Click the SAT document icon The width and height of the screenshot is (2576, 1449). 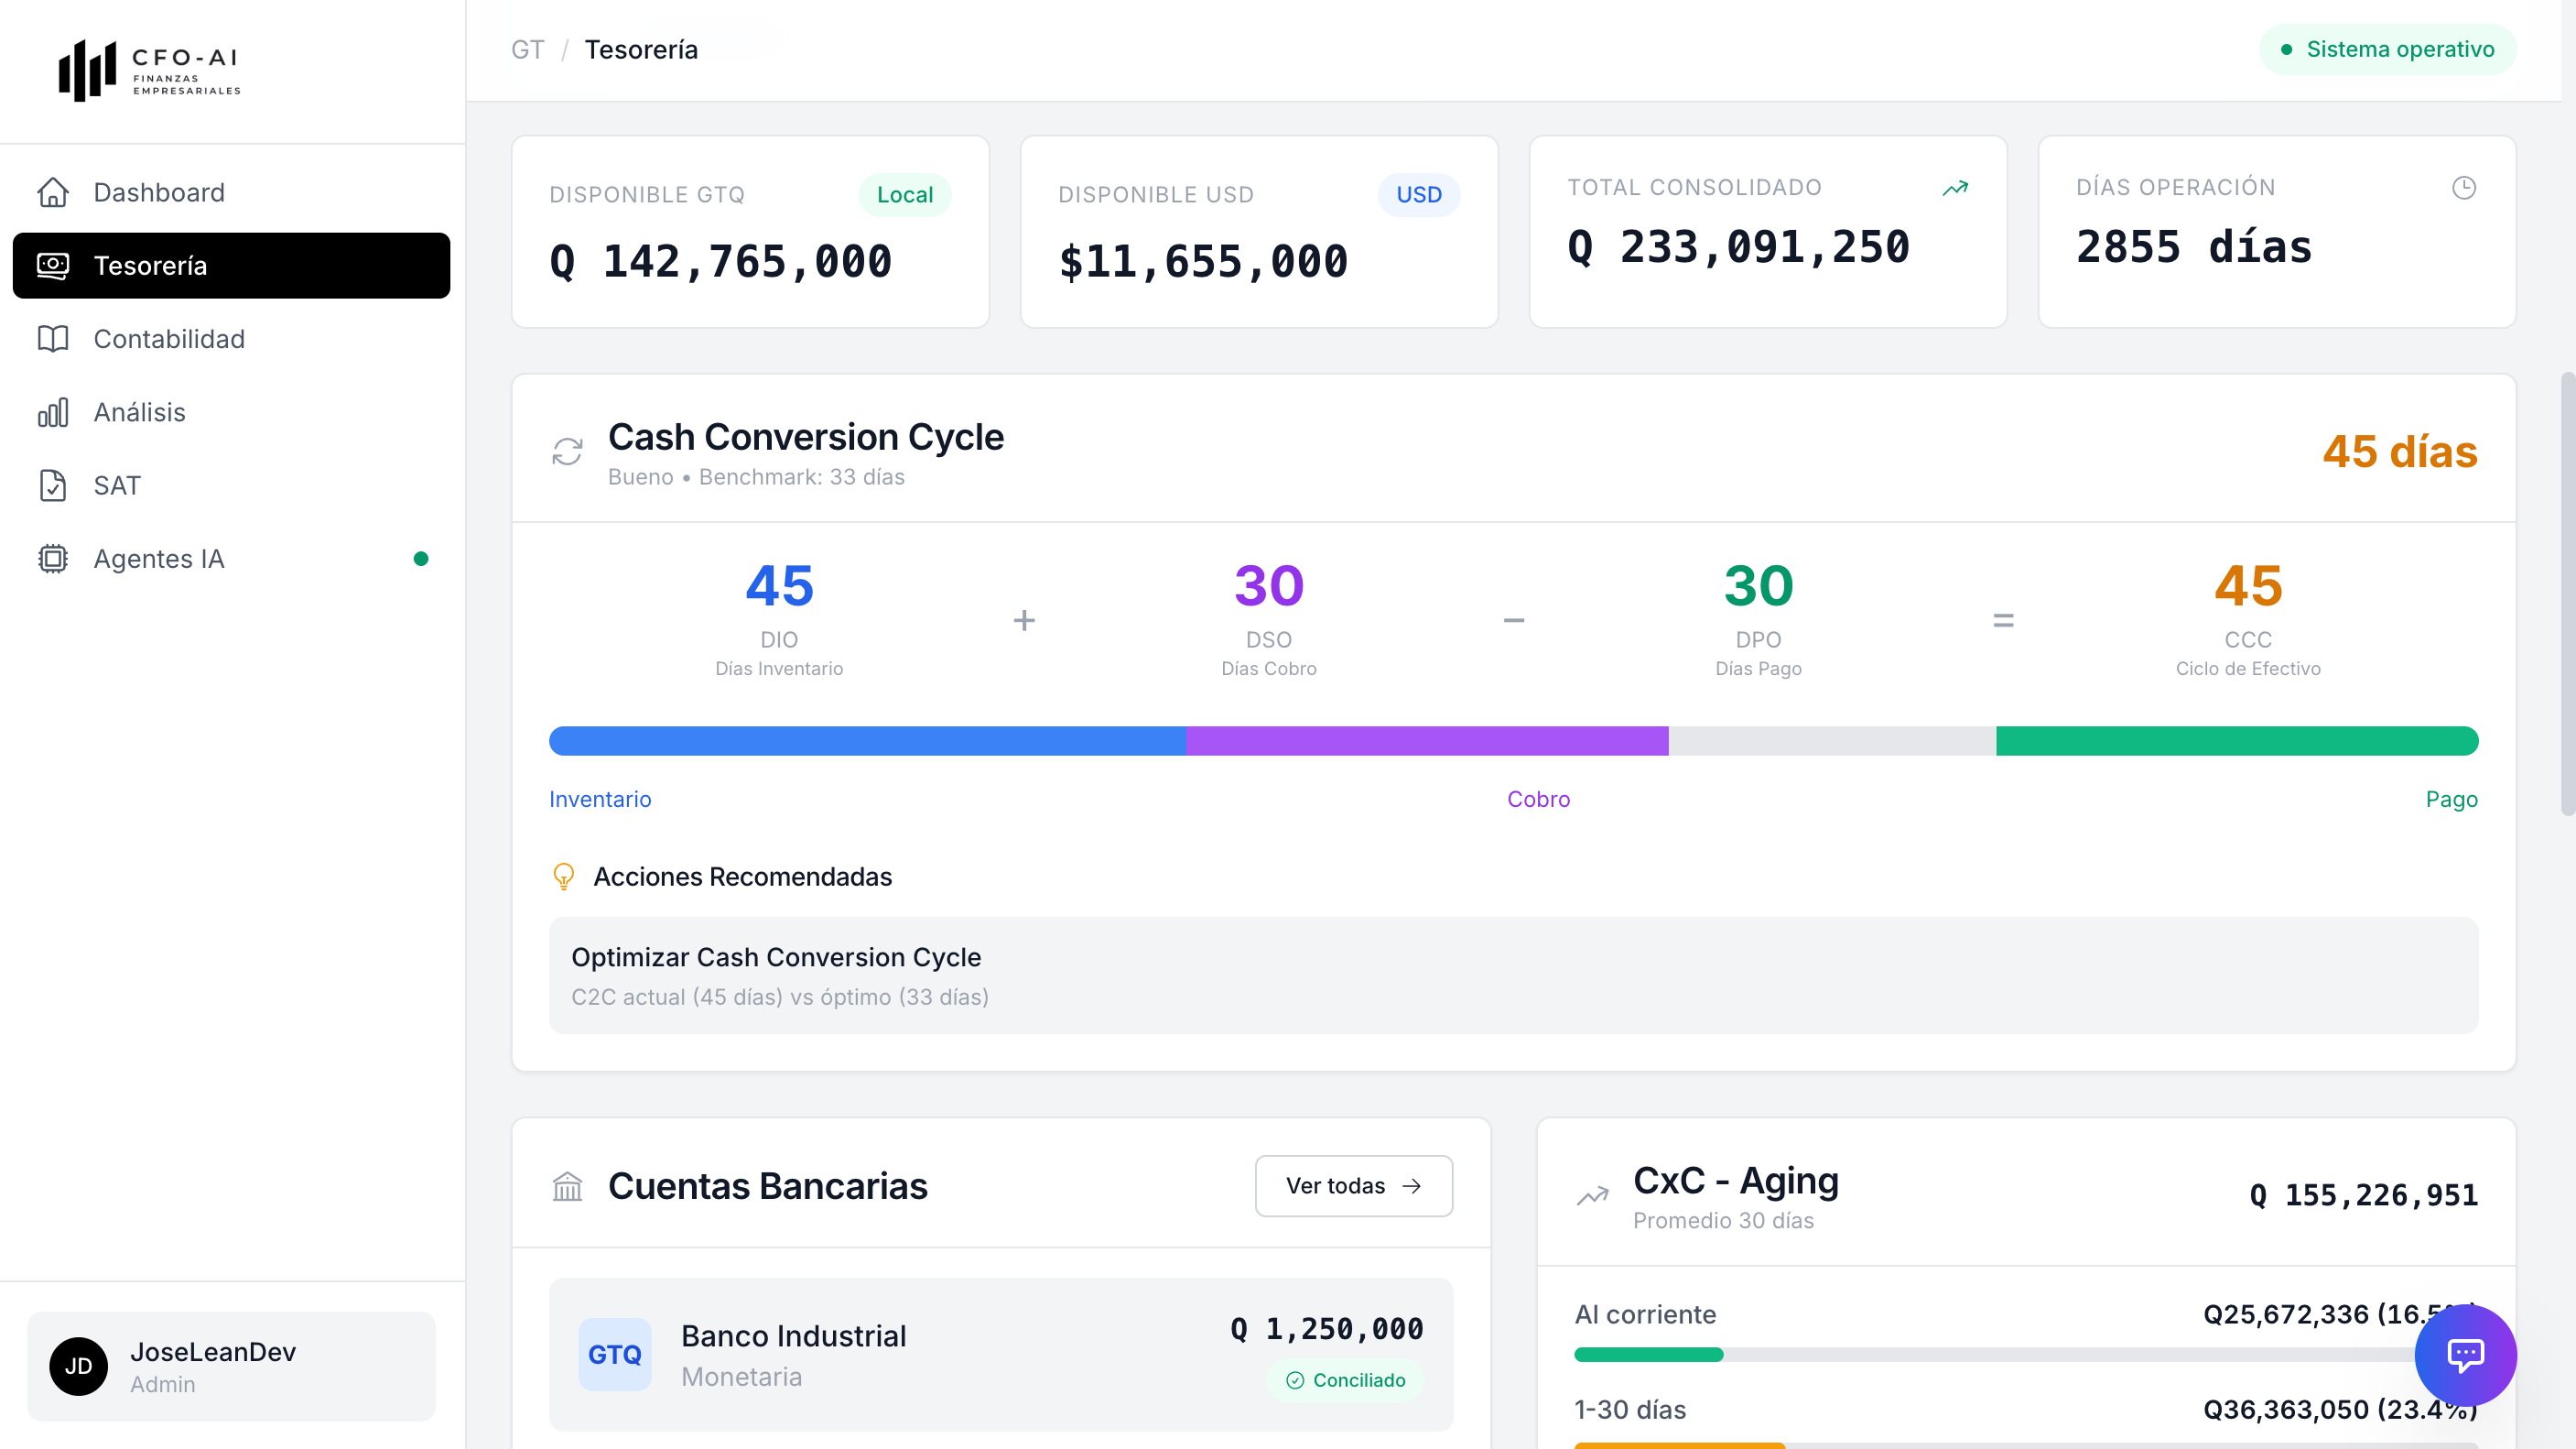pos(53,485)
